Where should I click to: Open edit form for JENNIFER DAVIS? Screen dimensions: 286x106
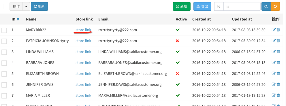pyautogui.click(x=274, y=84)
